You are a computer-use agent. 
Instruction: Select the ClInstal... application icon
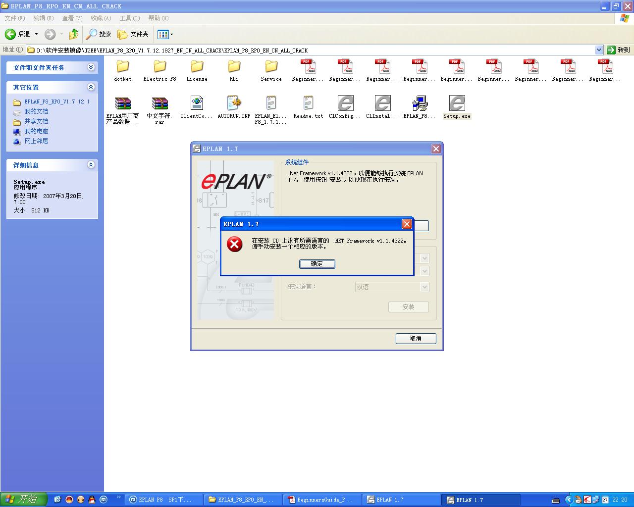coord(382,103)
